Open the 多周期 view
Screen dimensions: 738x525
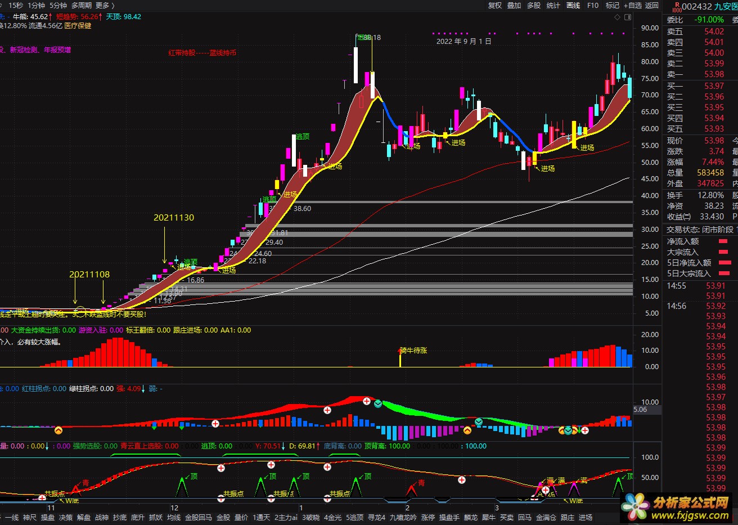[81, 5]
